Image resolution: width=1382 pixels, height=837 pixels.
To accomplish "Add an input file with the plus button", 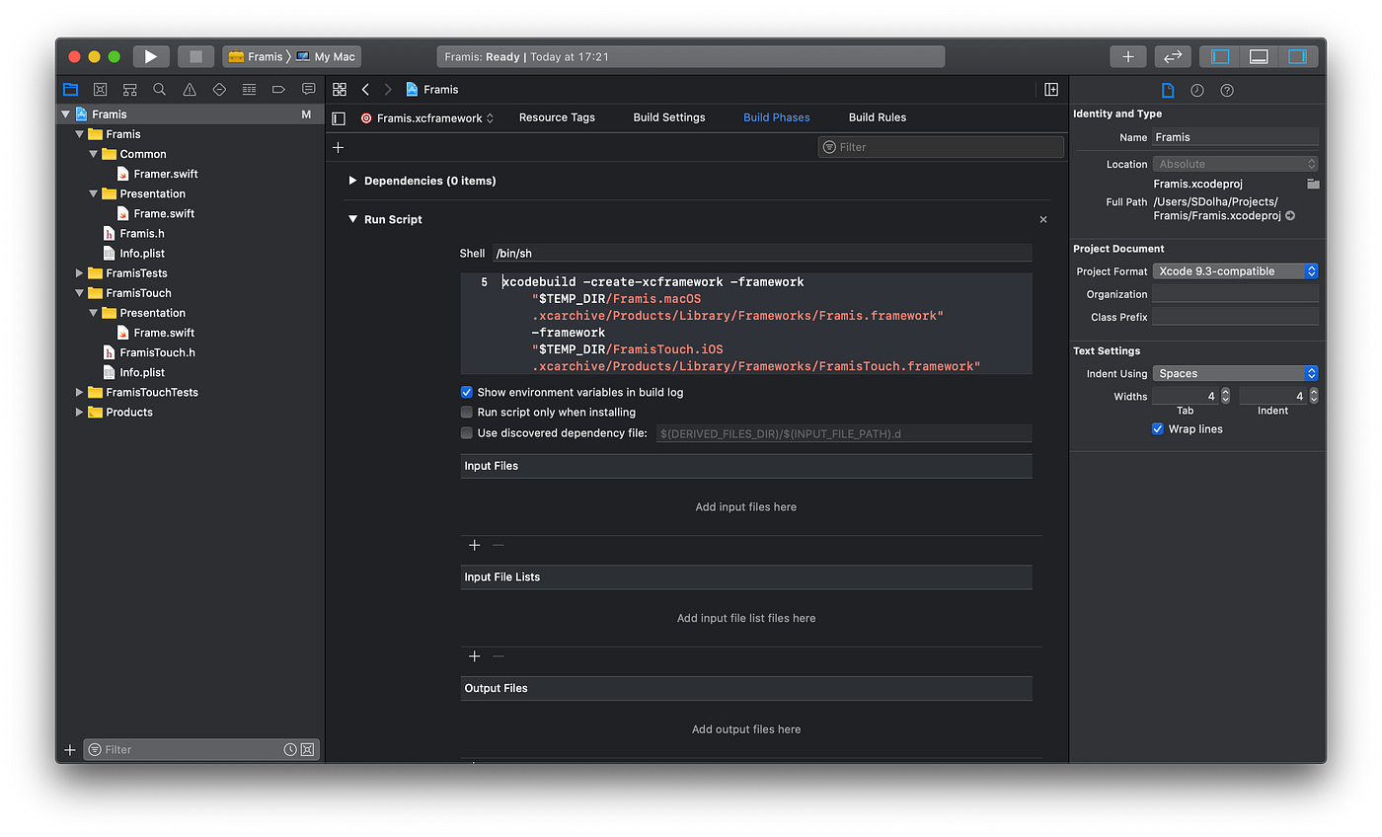I will pos(474,544).
